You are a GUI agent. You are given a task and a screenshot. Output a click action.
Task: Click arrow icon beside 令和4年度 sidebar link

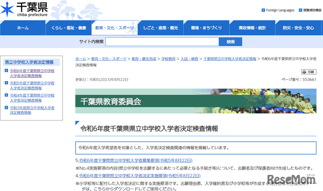7,95
